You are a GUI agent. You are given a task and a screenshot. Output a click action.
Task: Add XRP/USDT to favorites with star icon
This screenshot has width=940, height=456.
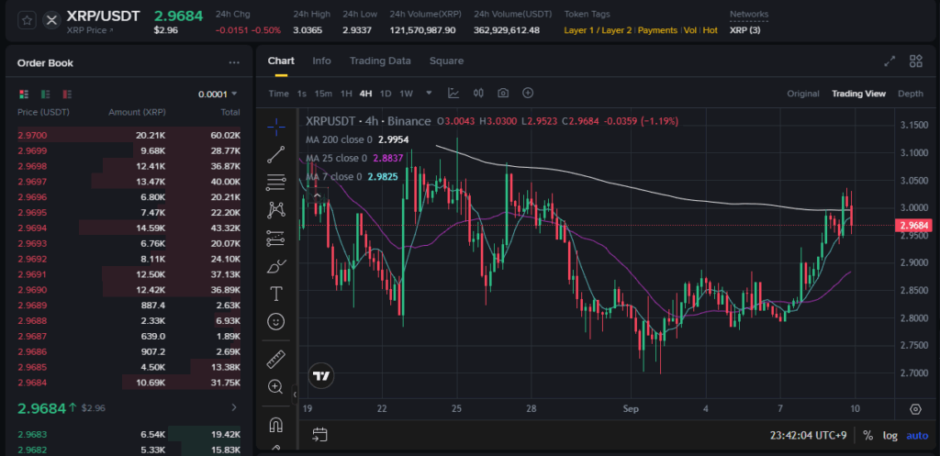point(27,20)
